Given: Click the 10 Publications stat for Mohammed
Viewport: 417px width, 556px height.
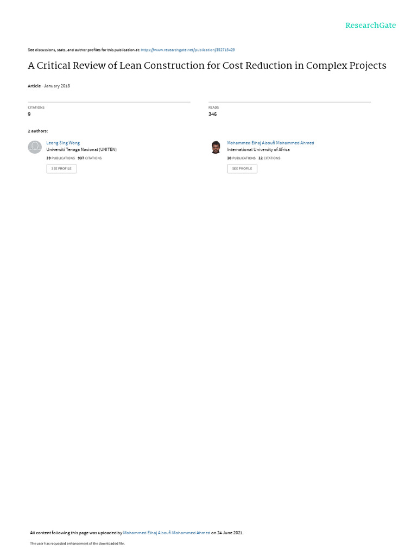Looking at the screenshot, I should tap(242, 158).
